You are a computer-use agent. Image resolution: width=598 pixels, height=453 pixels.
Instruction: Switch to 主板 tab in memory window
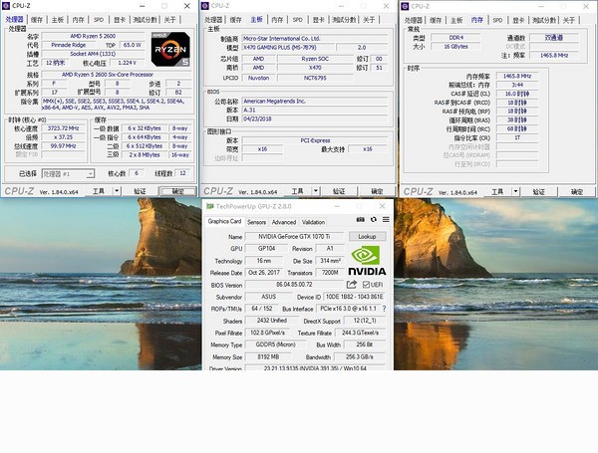[456, 20]
